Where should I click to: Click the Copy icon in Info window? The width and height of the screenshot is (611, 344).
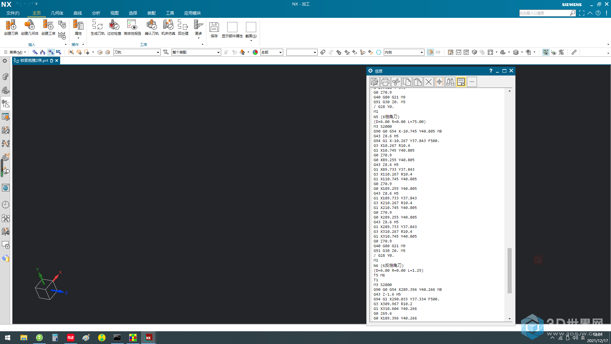(407, 82)
